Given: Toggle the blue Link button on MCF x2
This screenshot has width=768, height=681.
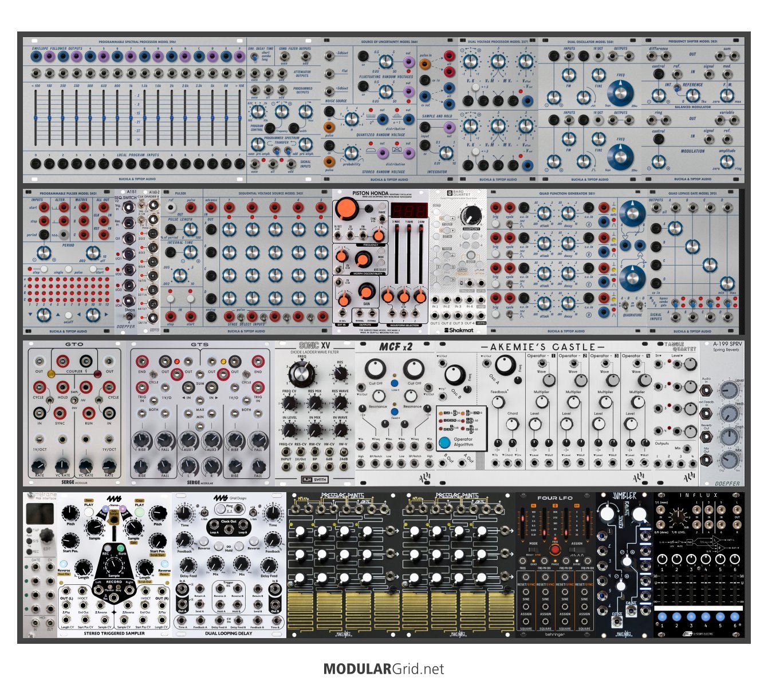Looking at the screenshot, I should click(394, 383).
